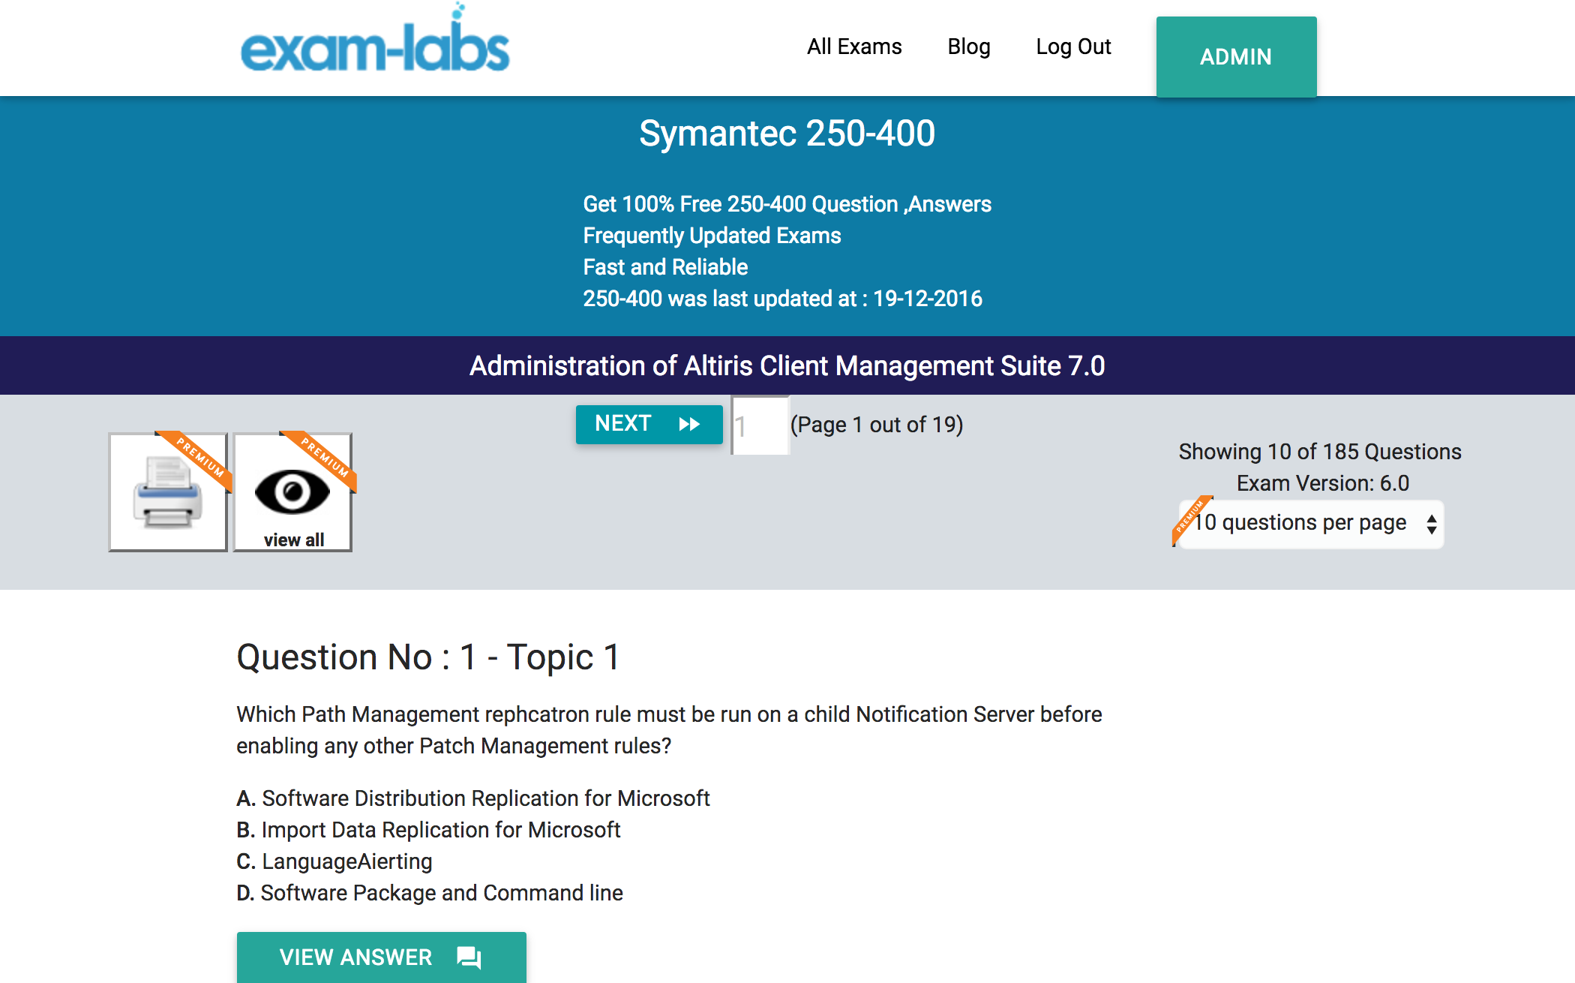Select answer D Software Package and Command line
The width and height of the screenshot is (1575, 983).
tap(430, 893)
